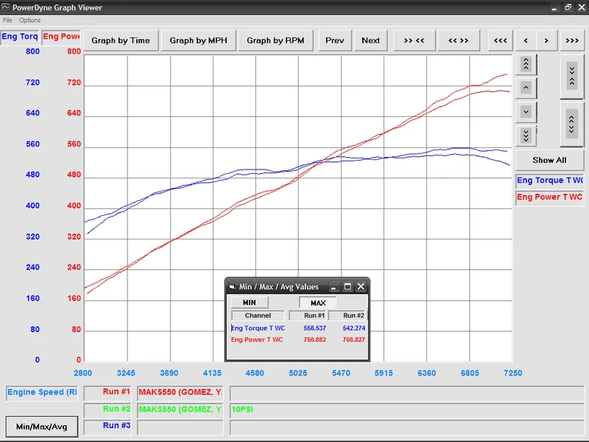Screen dimensions: 589x442
Task: Click power value 750.882
Action: click(x=315, y=340)
